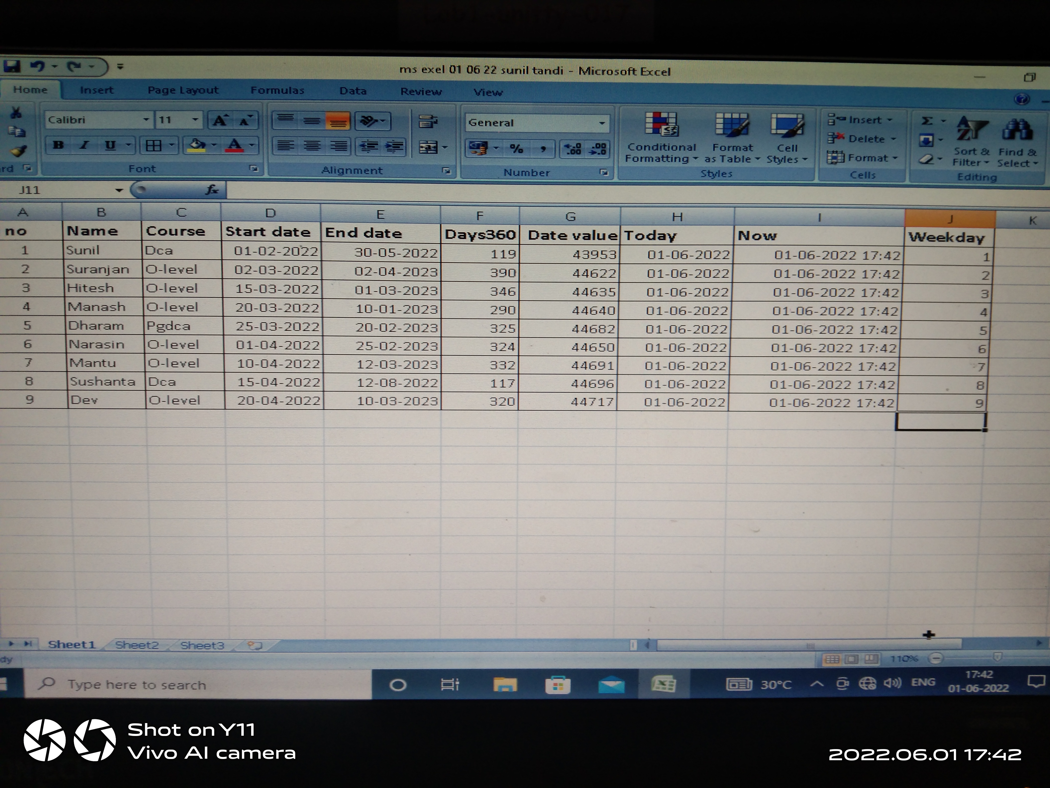Expand the Name Box dropdown arrow
Viewport: 1050px width, 788px height.
tap(119, 190)
